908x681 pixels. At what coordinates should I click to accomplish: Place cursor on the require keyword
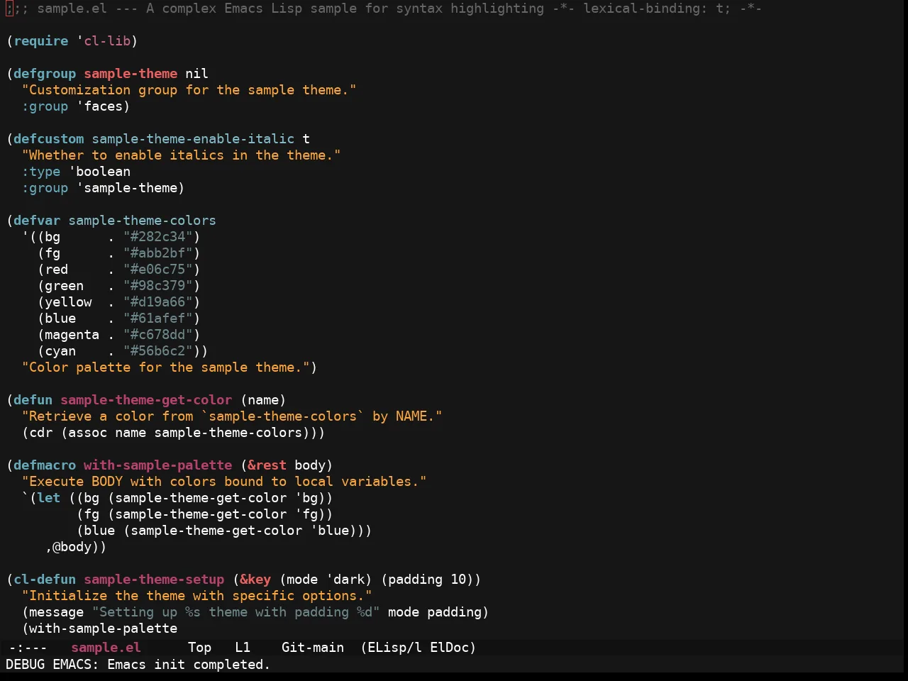pos(41,41)
